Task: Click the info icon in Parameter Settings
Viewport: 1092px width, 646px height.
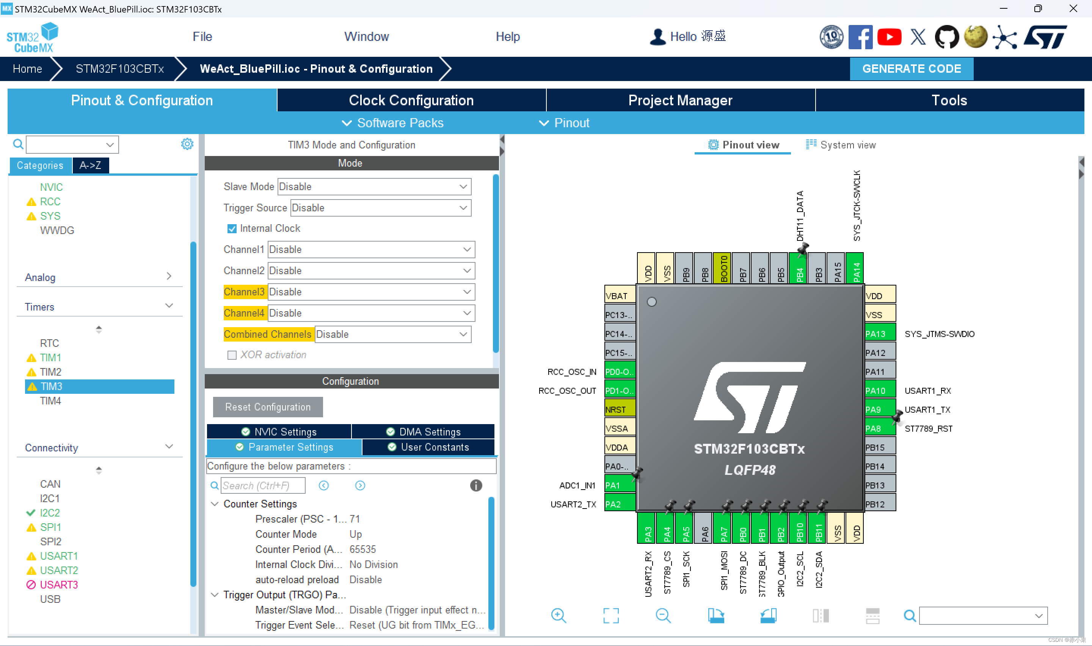Action: point(476,485)
